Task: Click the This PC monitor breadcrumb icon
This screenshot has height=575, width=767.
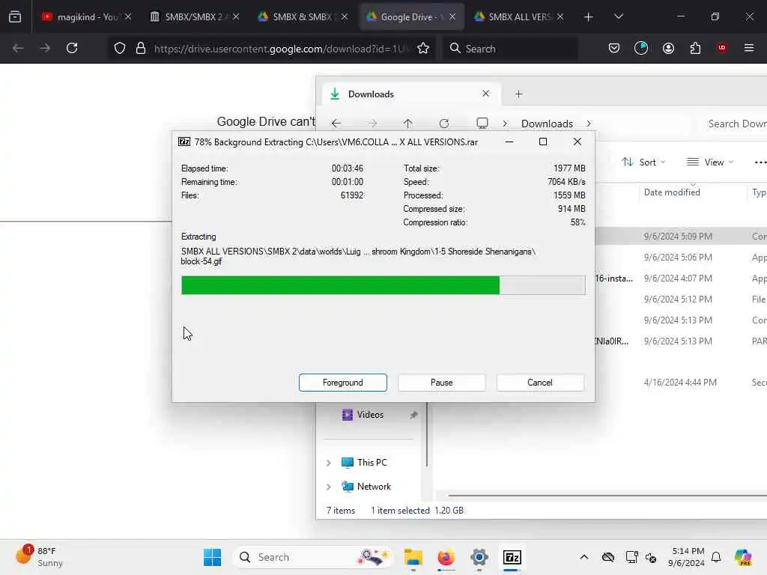Action: (482, 124)
